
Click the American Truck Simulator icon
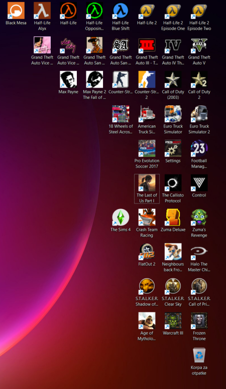pos(147,114)
